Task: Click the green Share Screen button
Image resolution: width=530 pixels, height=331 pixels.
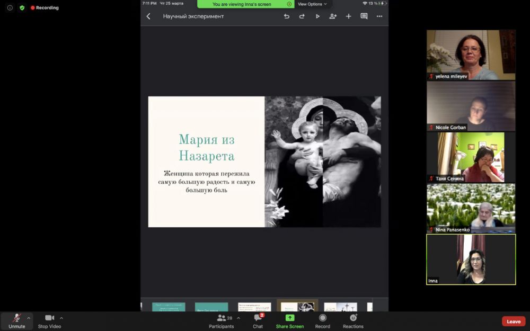Action: tap(290, 321)
